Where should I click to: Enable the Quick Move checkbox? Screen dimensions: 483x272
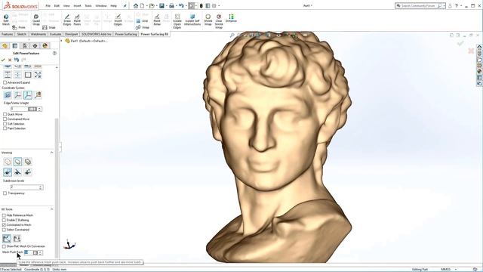coord(5,114)
